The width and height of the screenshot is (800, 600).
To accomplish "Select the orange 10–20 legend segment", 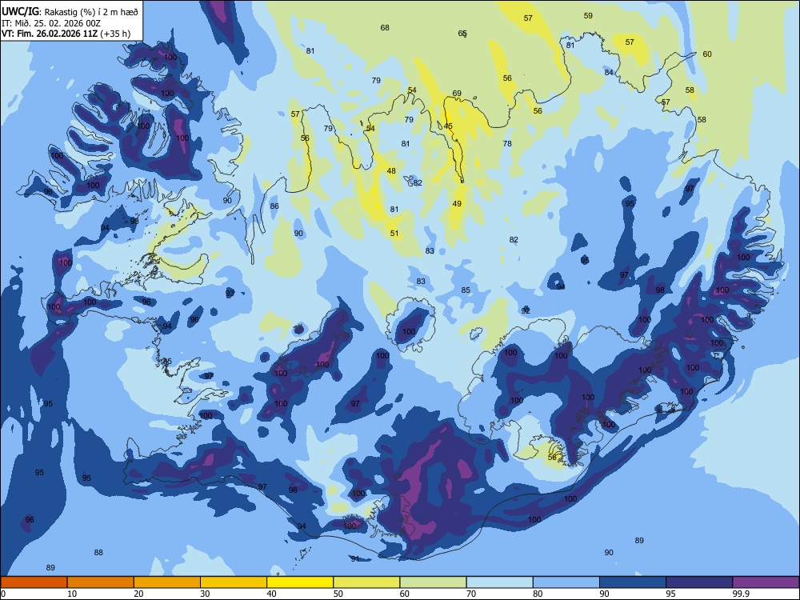I will click(101, 582).
